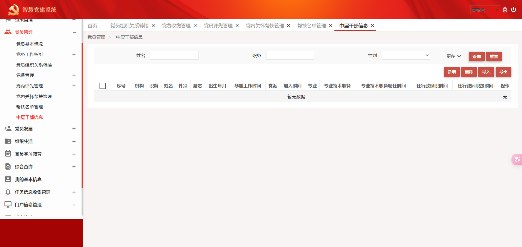Click the party emblem logo

(x=13, y=10)
